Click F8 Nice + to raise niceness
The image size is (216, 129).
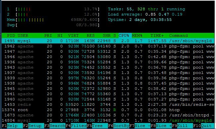(x=161, y=126)
